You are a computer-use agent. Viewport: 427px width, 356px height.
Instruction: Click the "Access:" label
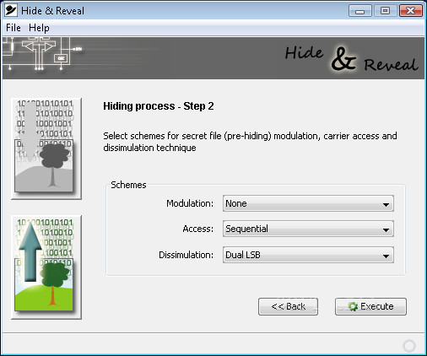coord(198,229)
